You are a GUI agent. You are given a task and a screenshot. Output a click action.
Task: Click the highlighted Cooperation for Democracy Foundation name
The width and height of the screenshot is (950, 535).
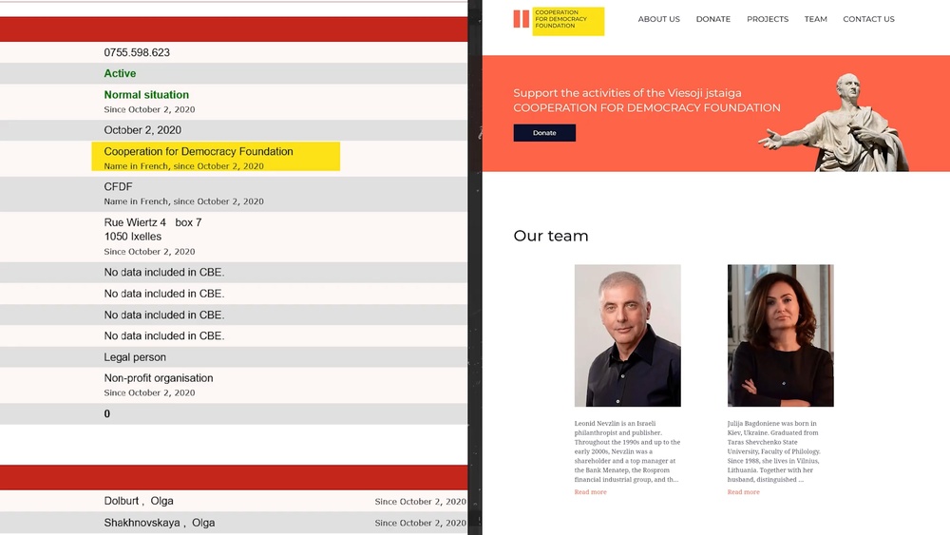point(199,152)
